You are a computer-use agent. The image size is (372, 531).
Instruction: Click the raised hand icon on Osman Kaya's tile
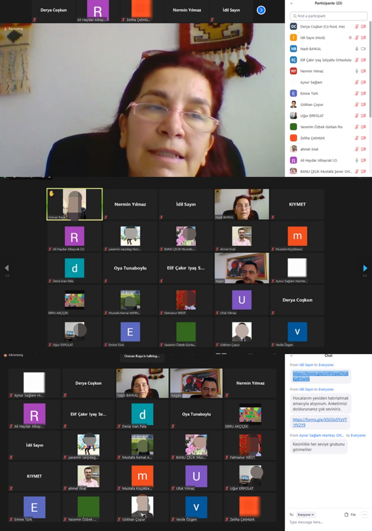pyautogui.click(x=52, y=193)
